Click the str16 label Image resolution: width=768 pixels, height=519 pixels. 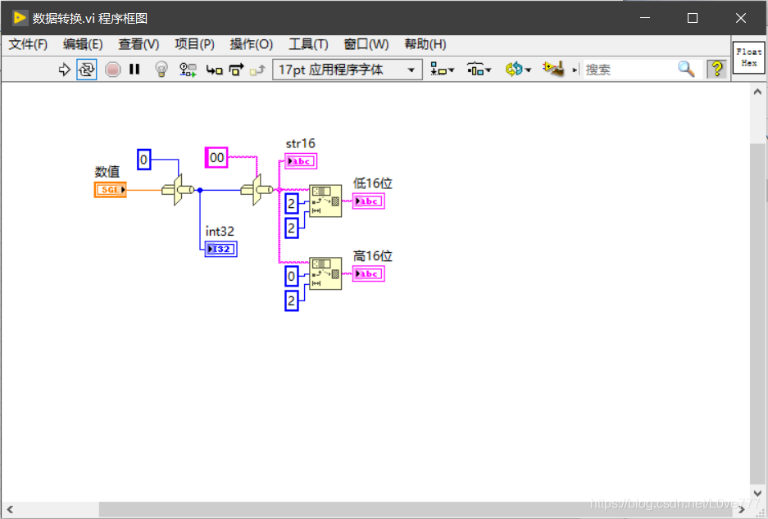click(300, 143)
